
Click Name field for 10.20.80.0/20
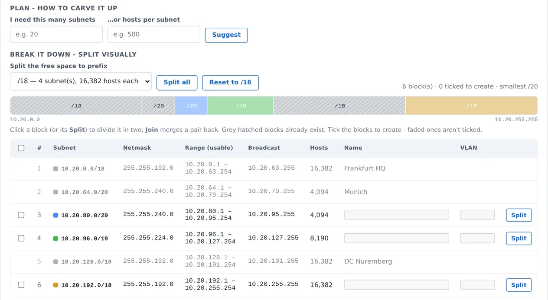pyautogui.click(x=397, y=215)
